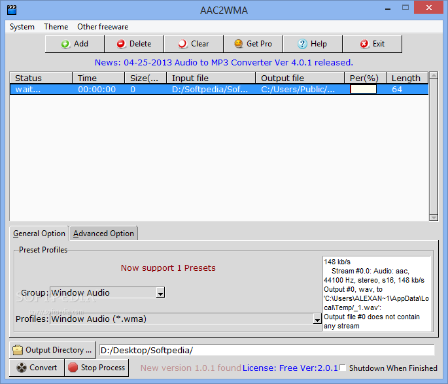
Task: Click the Exit toolbar button
Action: 372,44
